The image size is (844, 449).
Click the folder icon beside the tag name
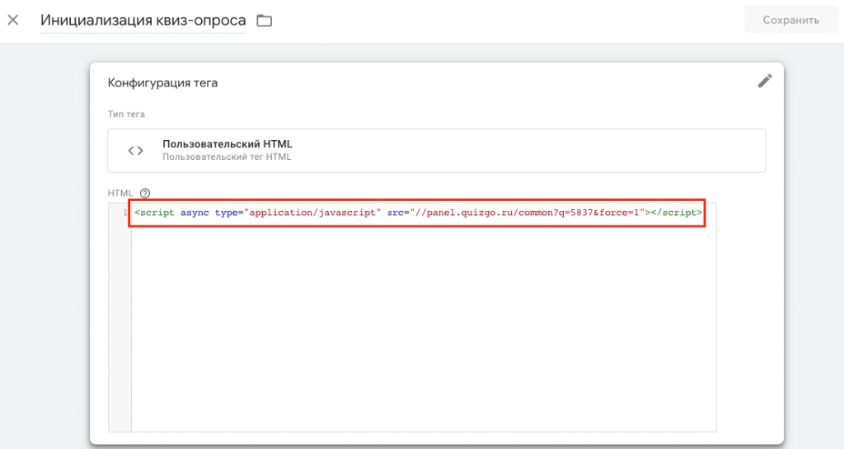(265, 21)
